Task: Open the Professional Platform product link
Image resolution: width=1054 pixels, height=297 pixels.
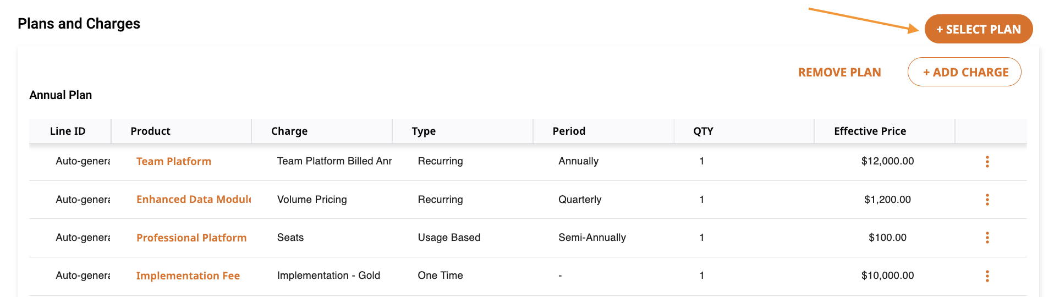Action: click(x=191, y=238)
